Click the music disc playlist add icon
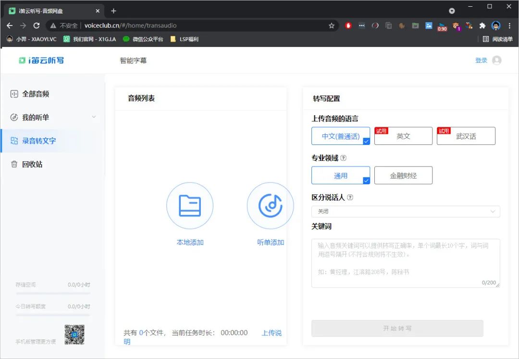This screenshot has width=519, height=359. pyautogui.click(x=270, y=206)
